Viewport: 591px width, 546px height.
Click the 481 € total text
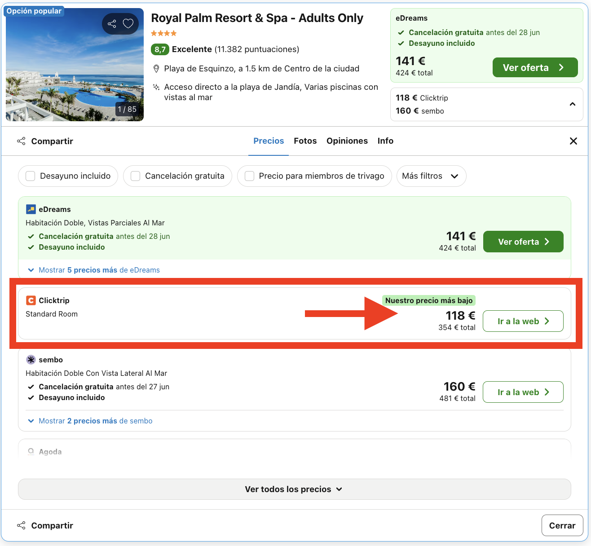tap(457, 398)
